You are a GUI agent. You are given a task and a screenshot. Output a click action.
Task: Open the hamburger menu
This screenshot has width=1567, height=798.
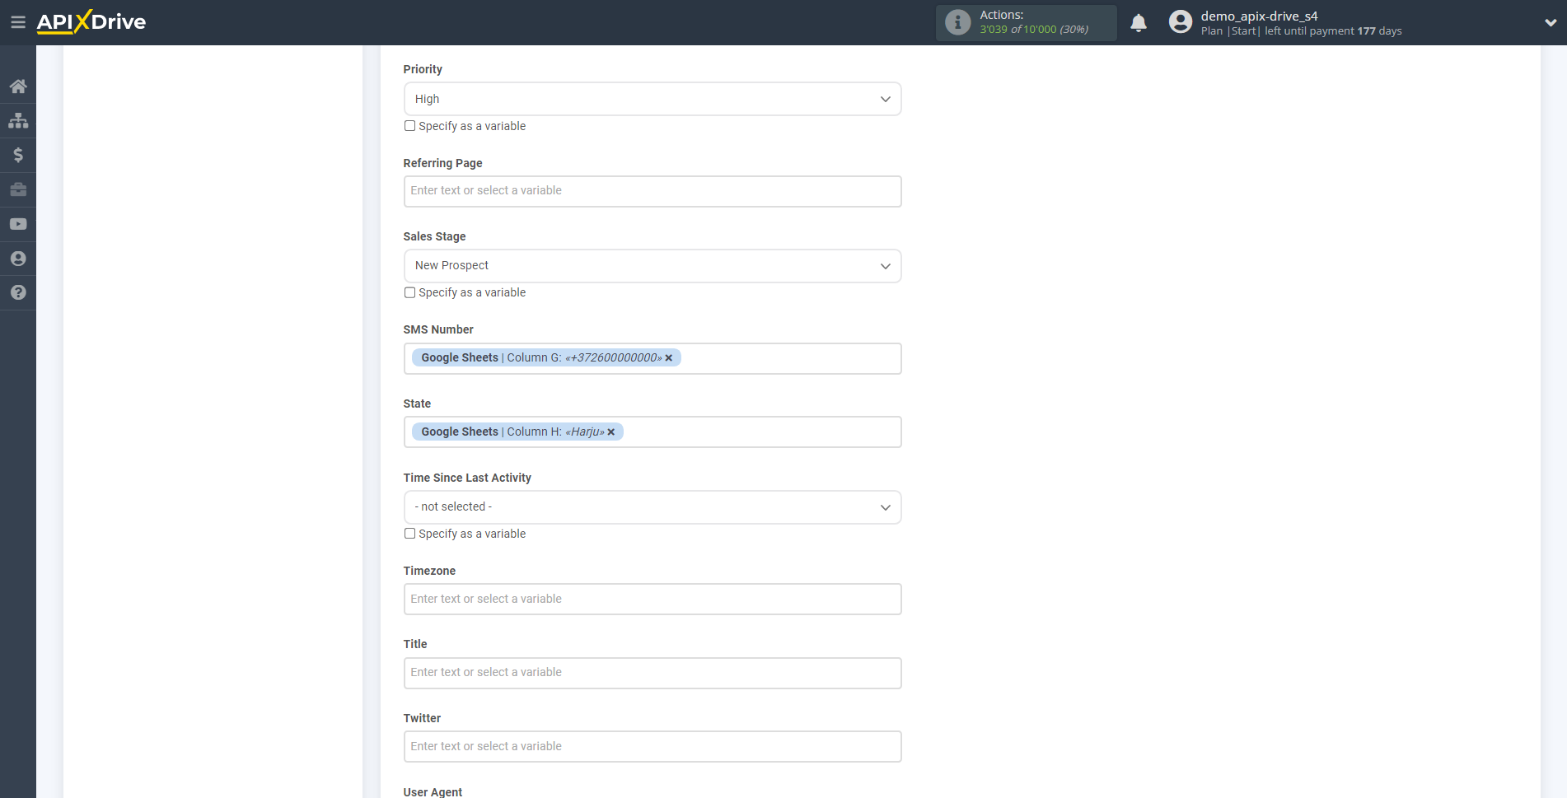18,22
